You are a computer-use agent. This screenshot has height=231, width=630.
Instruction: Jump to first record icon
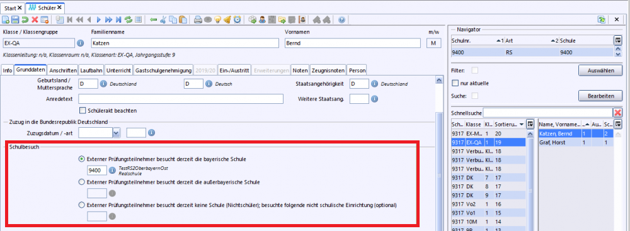70,20
